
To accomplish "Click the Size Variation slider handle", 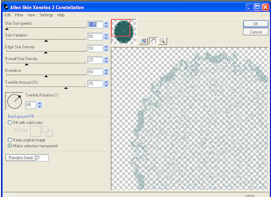I will pyautogui.click(x=46, y=41).
